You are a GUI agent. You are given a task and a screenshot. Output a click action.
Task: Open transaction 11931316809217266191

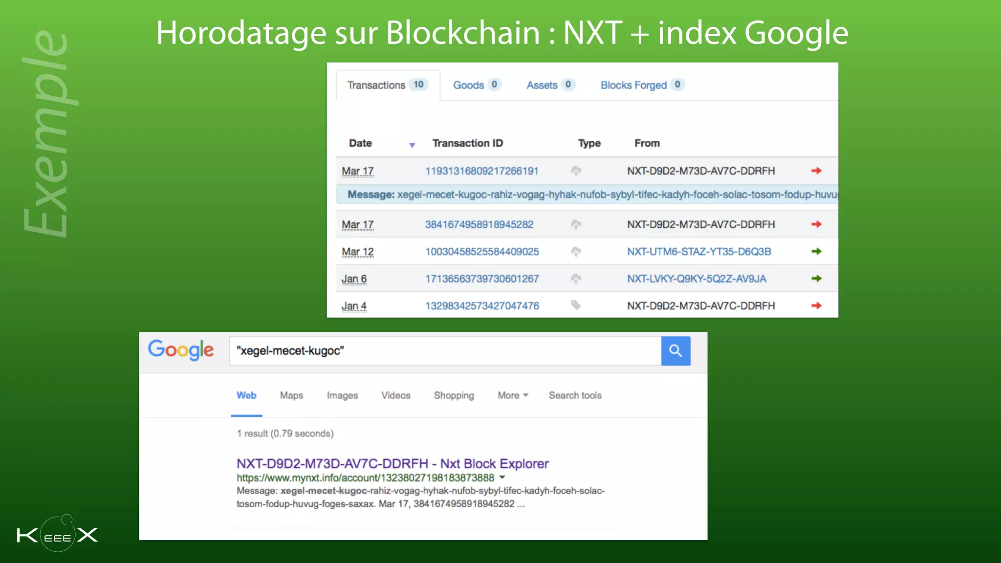point(481,171)
